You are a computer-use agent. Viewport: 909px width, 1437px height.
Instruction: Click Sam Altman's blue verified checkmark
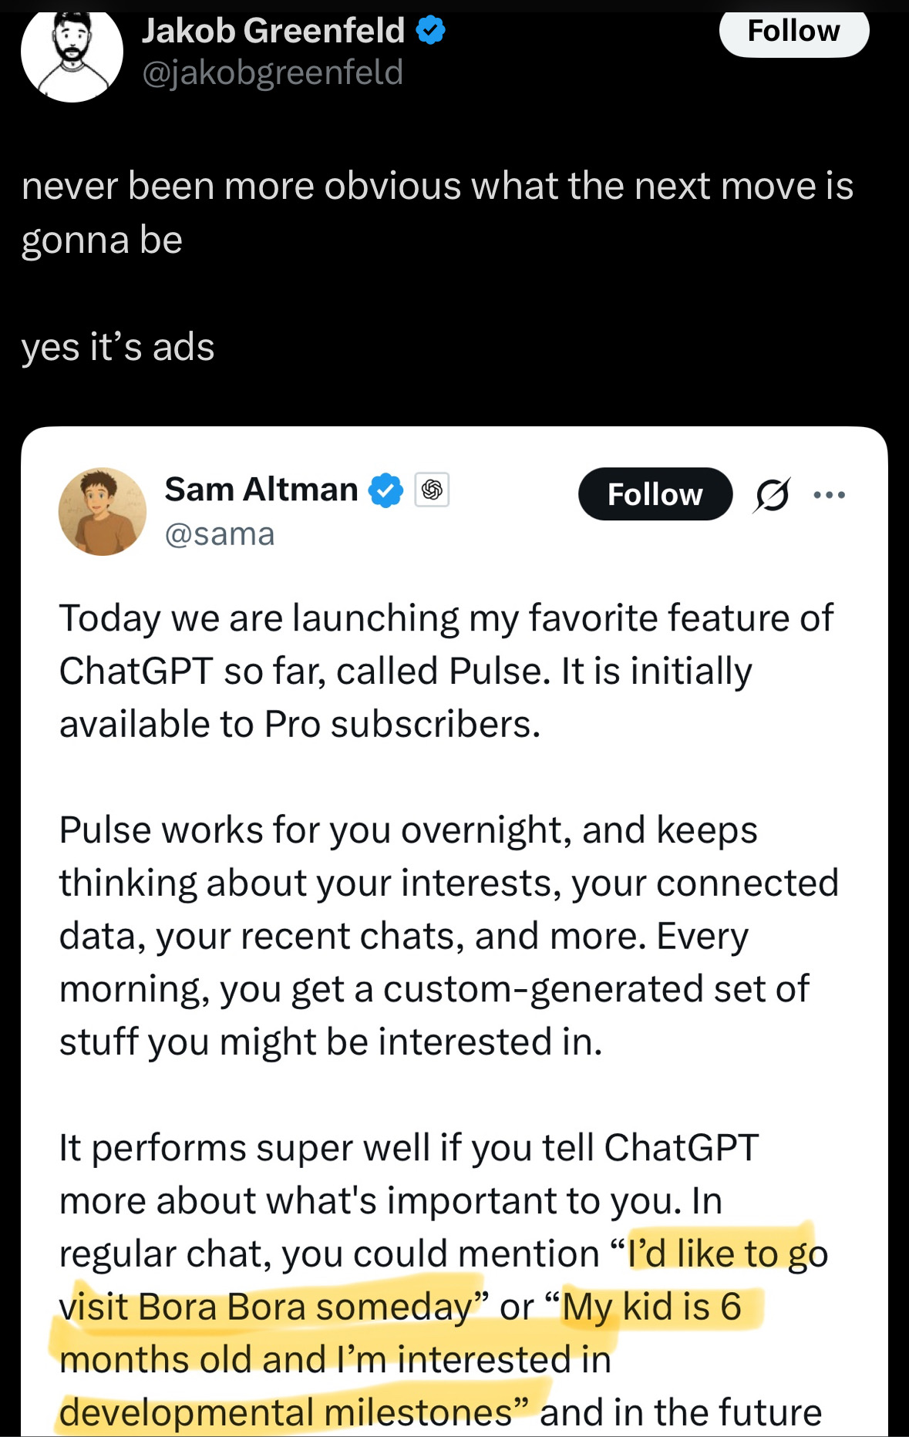coord(386,491)
